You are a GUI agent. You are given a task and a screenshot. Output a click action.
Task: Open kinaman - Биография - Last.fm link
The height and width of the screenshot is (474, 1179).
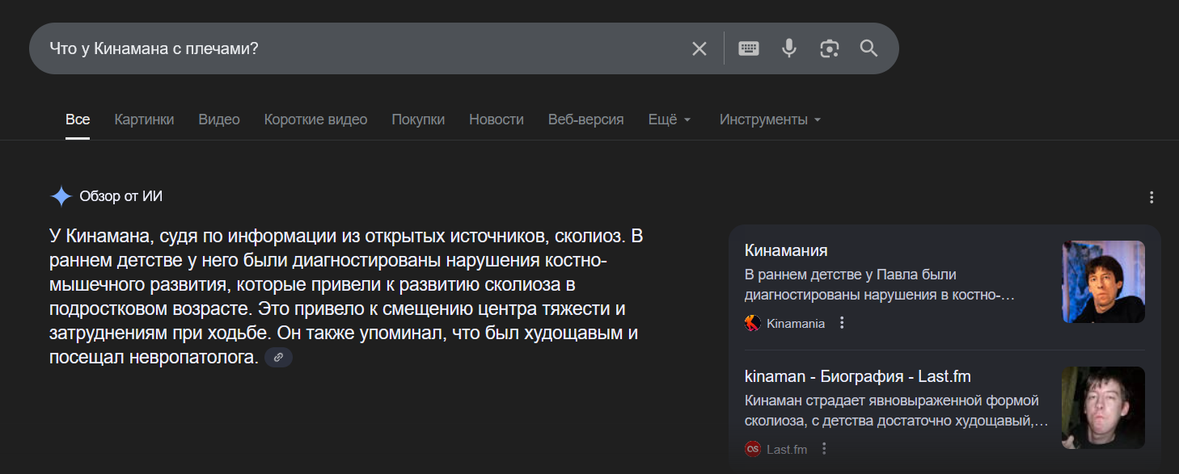[x=858, y=376]
